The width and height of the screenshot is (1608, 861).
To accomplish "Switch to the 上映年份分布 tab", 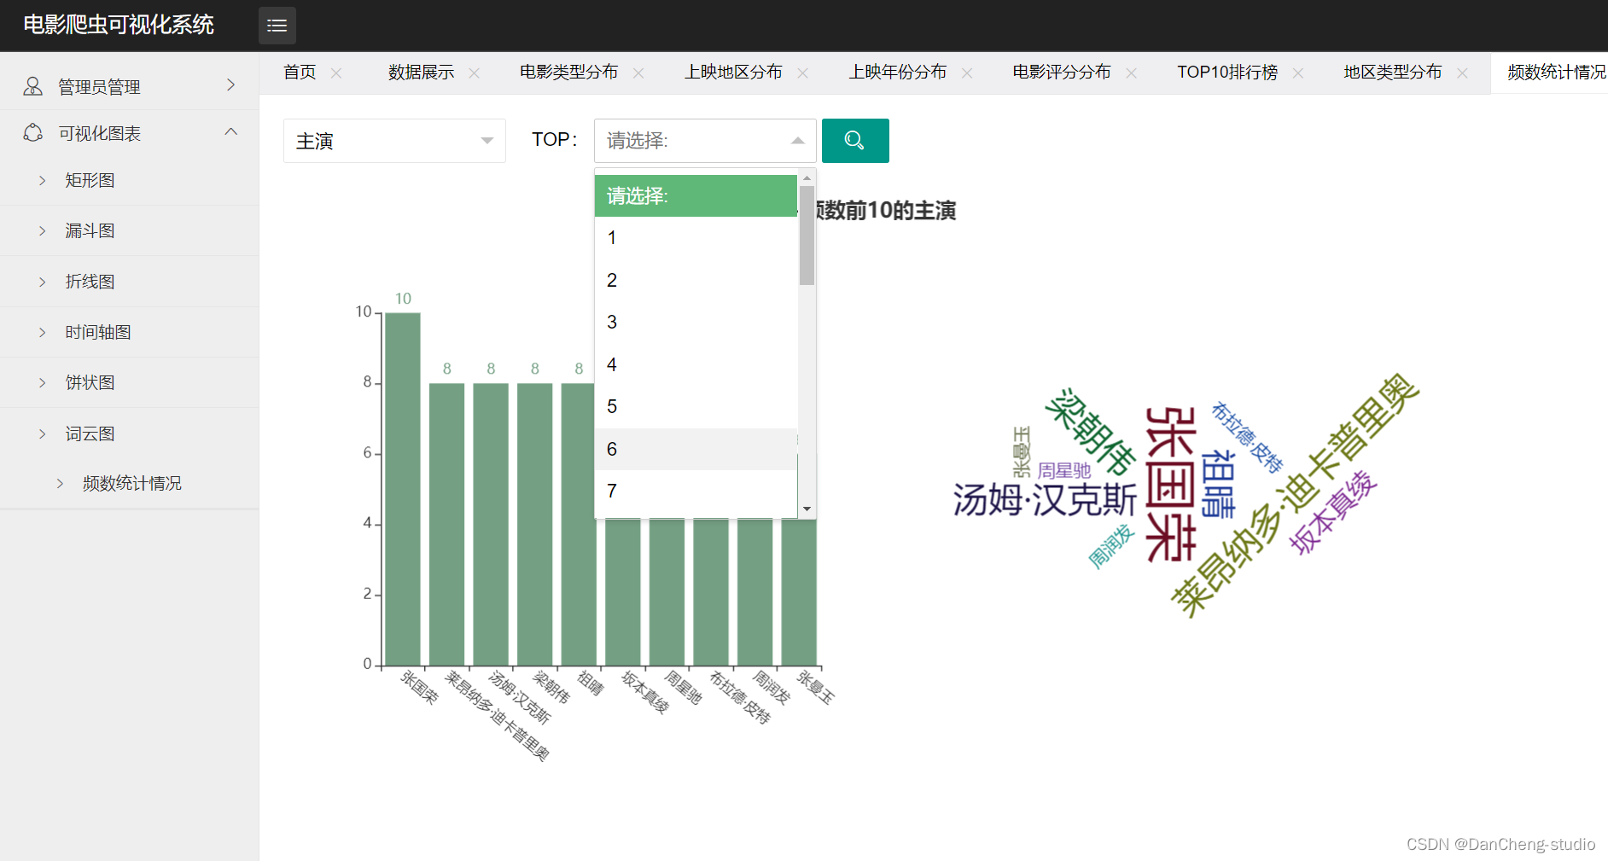I will click(x=897, y=73).
